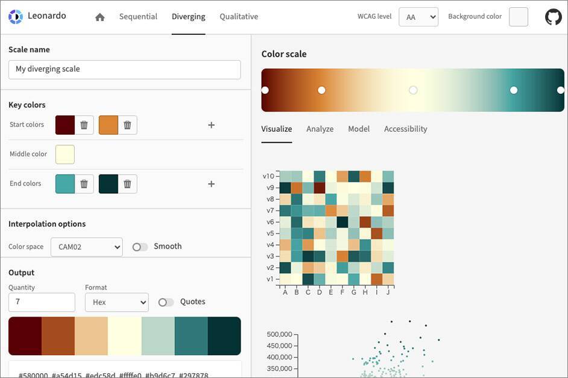
Task: Click the brown second output palette swatch
Action: point(58,336)
